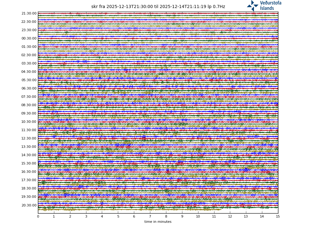Image resolution: width=316 pixels, height=237 pixels.
Task: Click the Veðurstofa Íslands logo text
Action: point(270,6)
